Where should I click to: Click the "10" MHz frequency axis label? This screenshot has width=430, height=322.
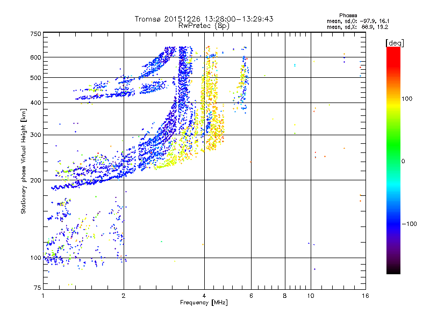point(311,296)
